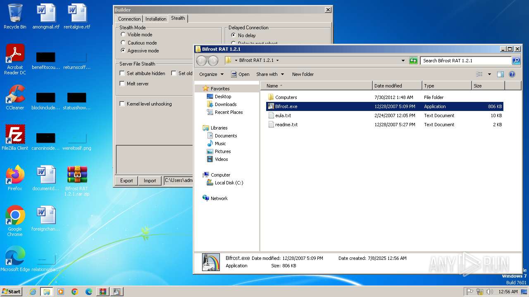
Task: Select the documentd Word file on desktop
Action: 46,178
